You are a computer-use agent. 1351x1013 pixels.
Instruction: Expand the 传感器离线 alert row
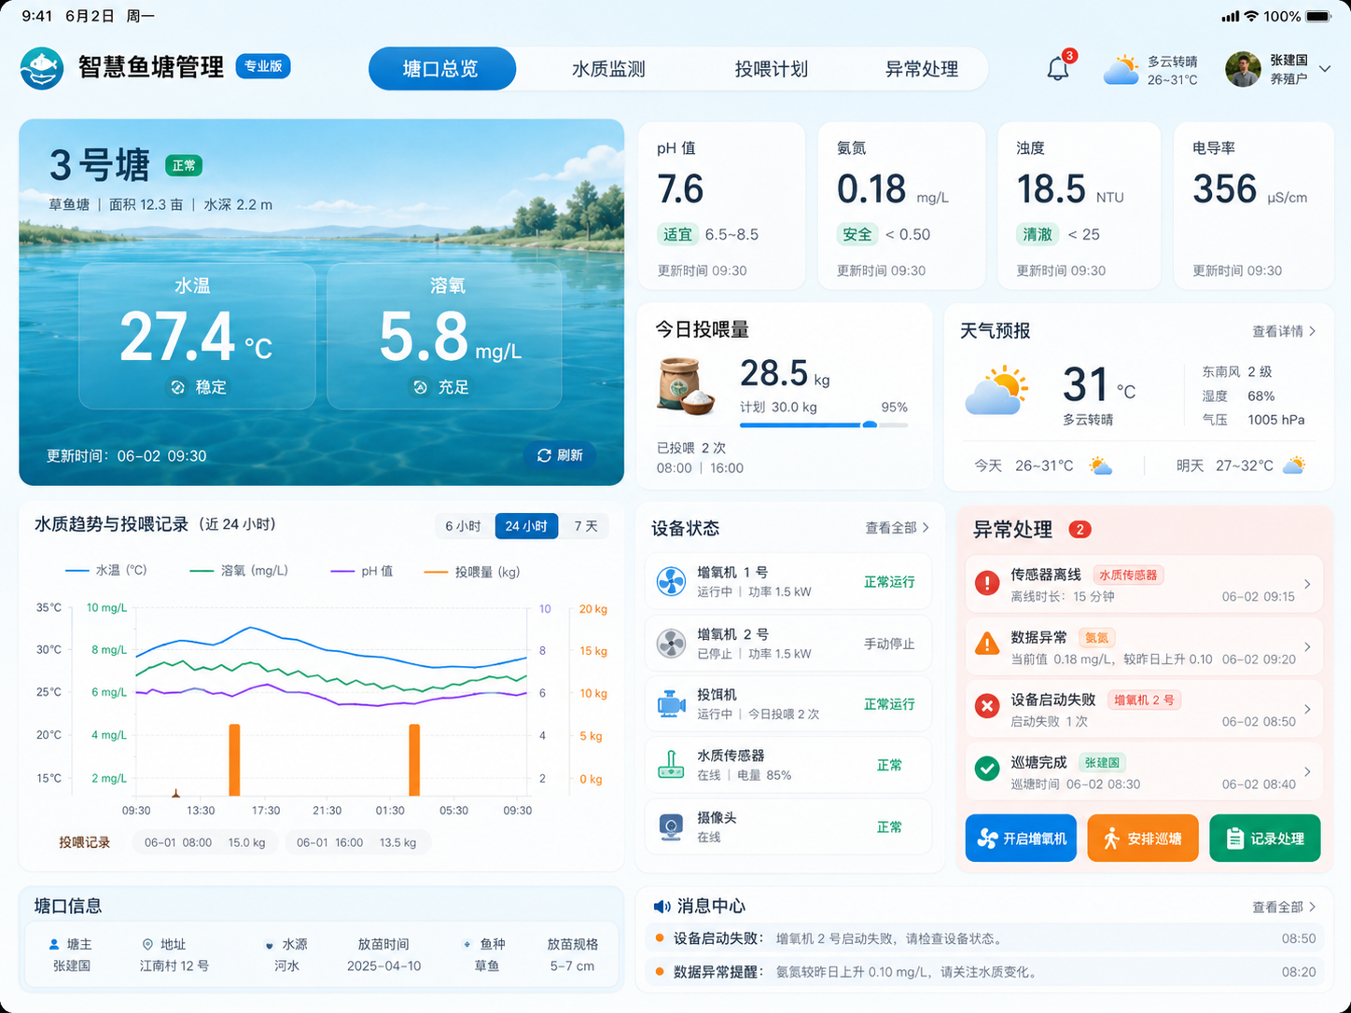(x=1144, y=584)
